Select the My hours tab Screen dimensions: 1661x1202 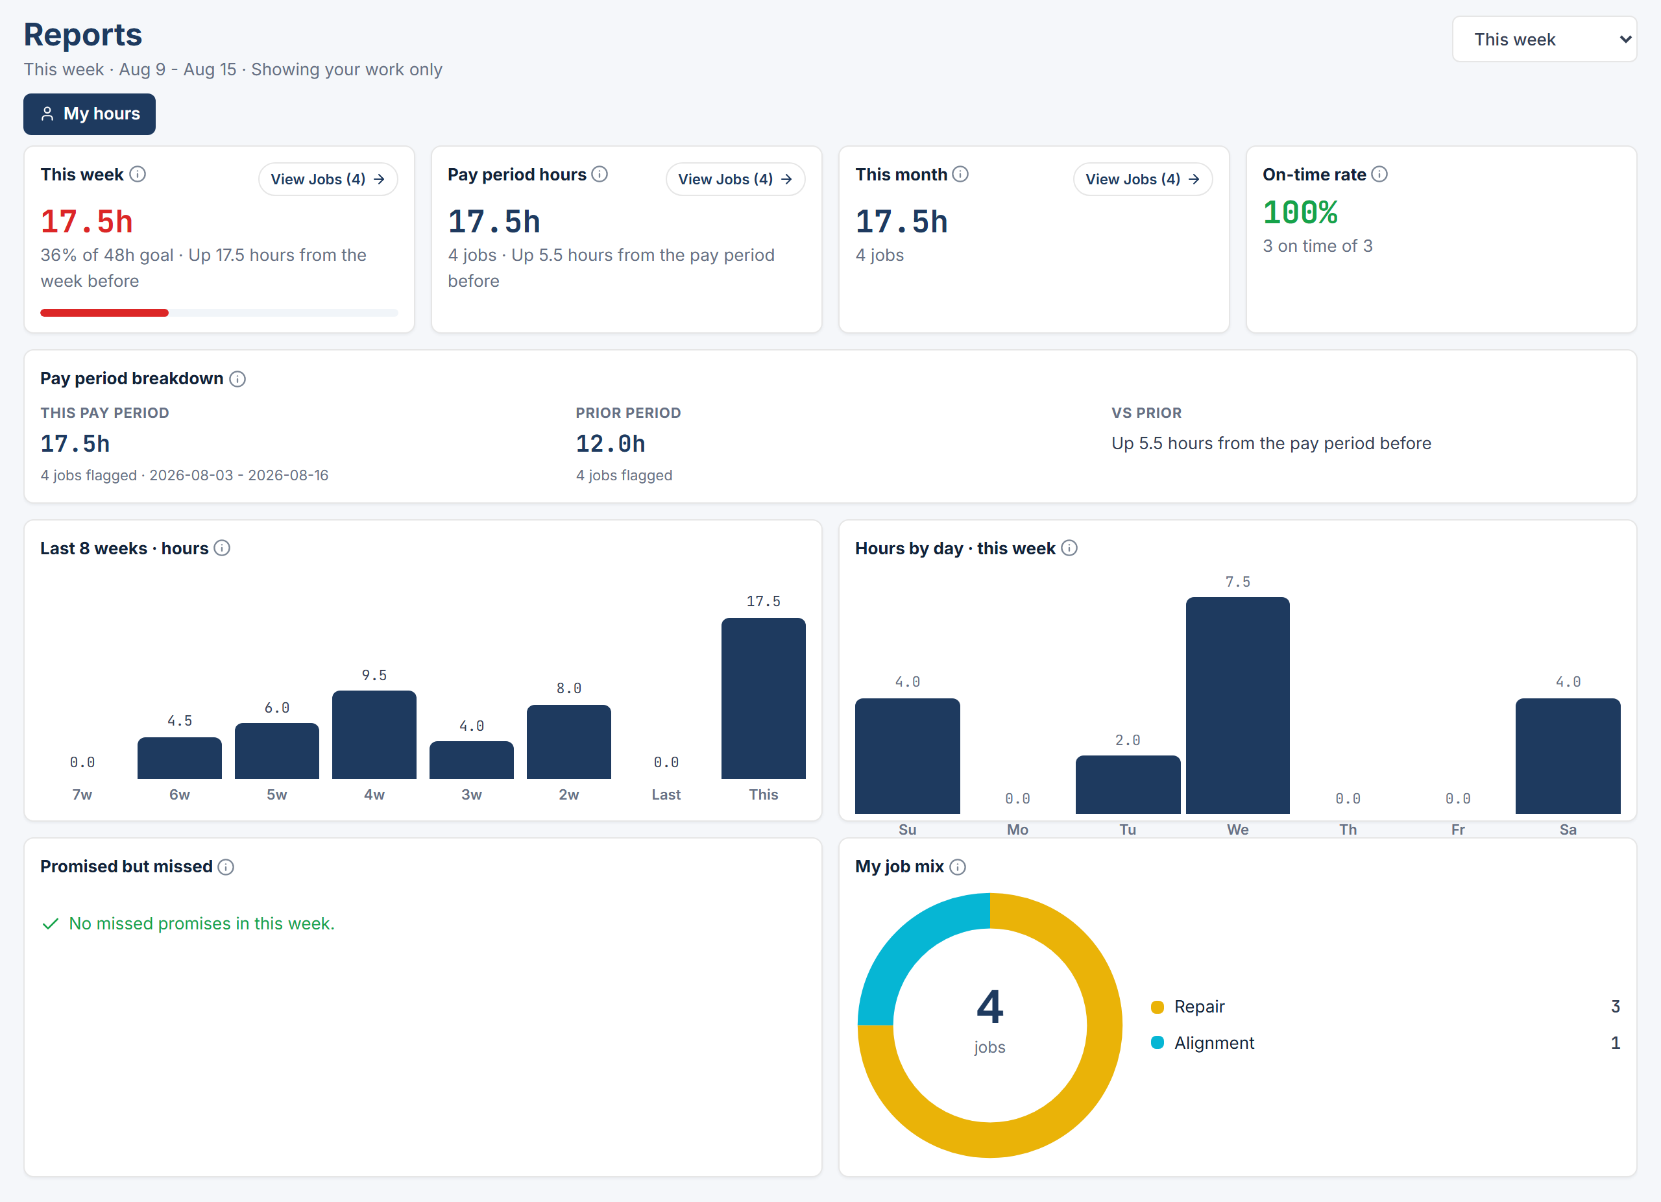[x=90, y=114]
